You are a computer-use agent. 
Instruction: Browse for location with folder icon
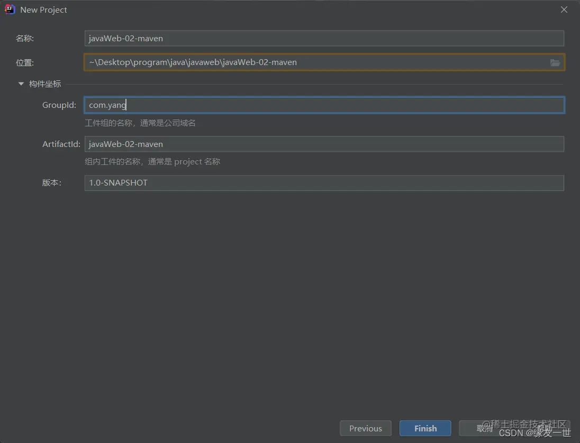pyautogui.click(x=555, y=62)
